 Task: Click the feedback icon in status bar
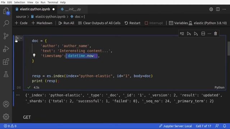coord(217,126)
